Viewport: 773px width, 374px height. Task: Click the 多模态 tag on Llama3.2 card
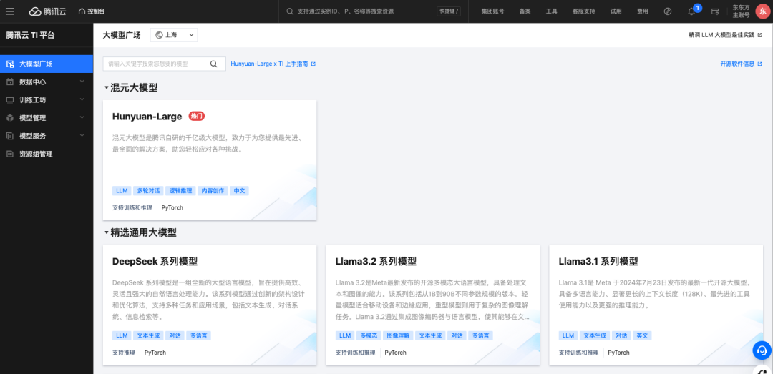pos(369,335)
